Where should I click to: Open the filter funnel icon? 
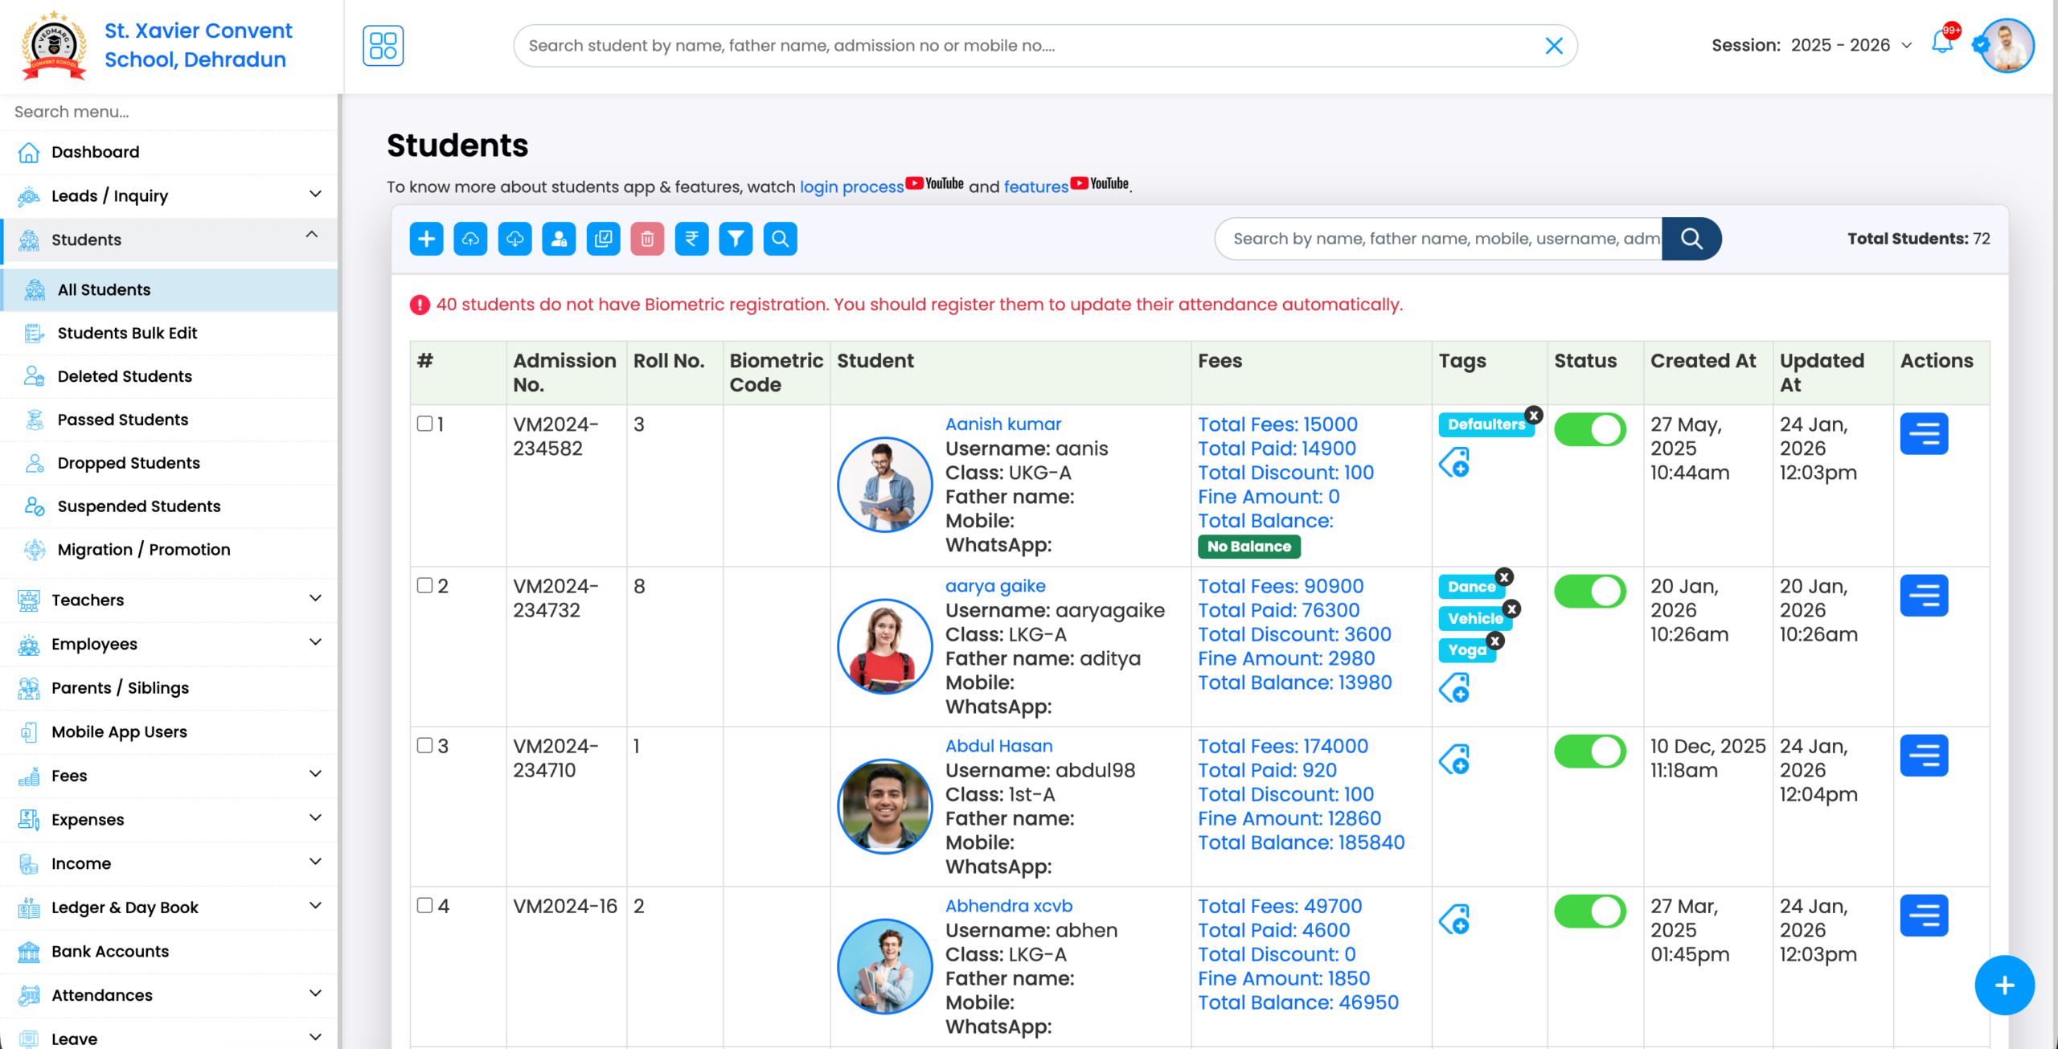coord(736,239)
